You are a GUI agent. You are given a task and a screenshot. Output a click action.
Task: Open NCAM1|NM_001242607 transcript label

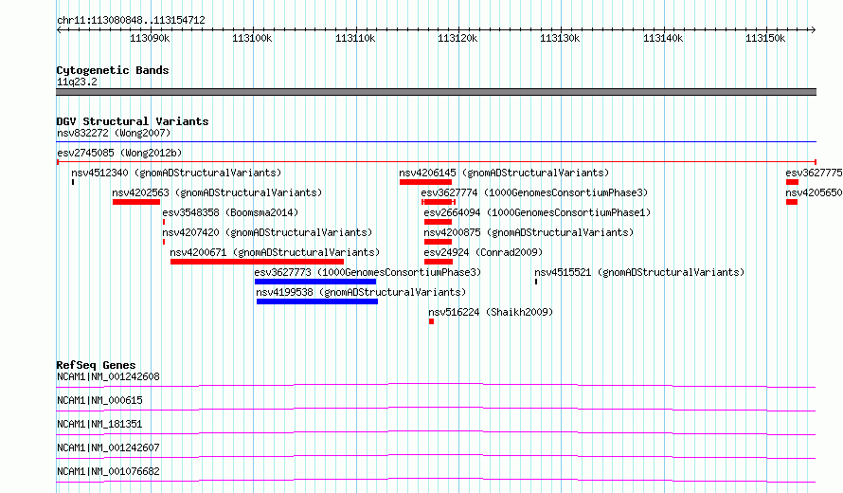click(108, 447)
